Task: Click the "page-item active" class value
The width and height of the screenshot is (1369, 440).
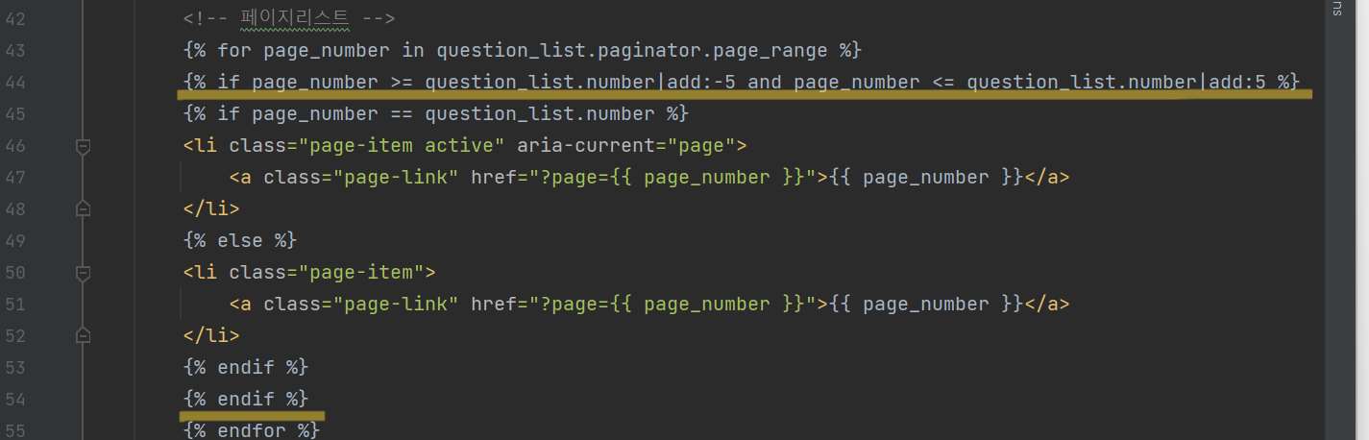Action: 402,146
